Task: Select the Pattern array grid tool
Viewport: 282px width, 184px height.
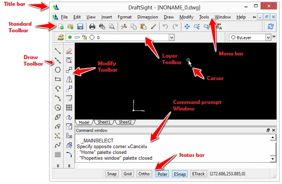Action: pyautogui.click(x=69, y=108)
